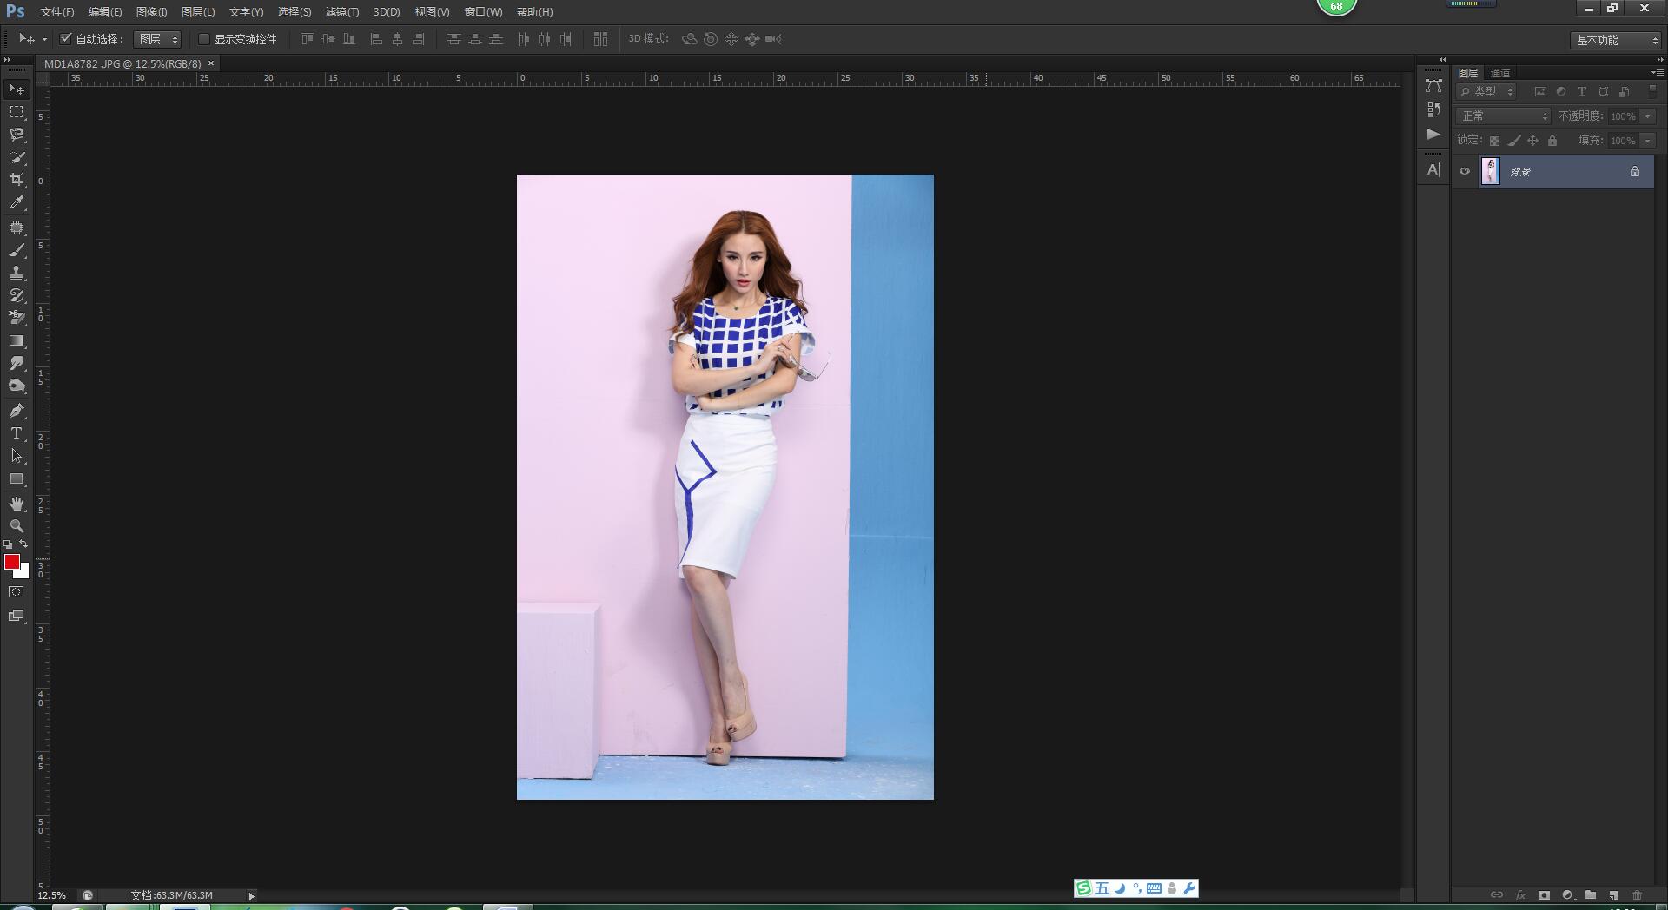Screen dimensions: 1668x910
Task: Select the Clone Stamp tool
Action: coord(17,273)
